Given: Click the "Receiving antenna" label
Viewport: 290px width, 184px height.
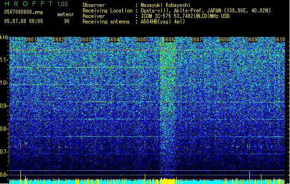Looking at the screenshot, I should tap(106, 22).
